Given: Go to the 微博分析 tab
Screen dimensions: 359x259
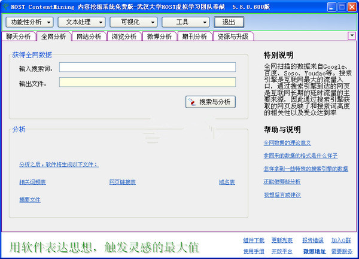Looking at the screenshot, I should click(159, 36).
